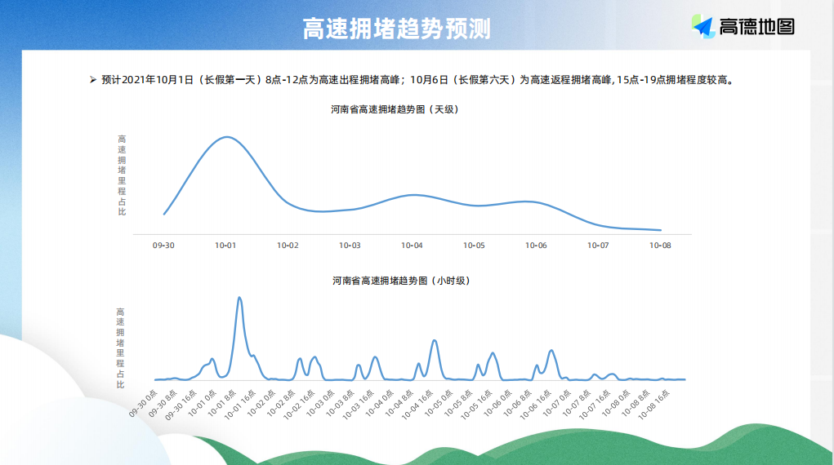
Task: Click the 10-08 label on daily chart axis
Action: 660,246
